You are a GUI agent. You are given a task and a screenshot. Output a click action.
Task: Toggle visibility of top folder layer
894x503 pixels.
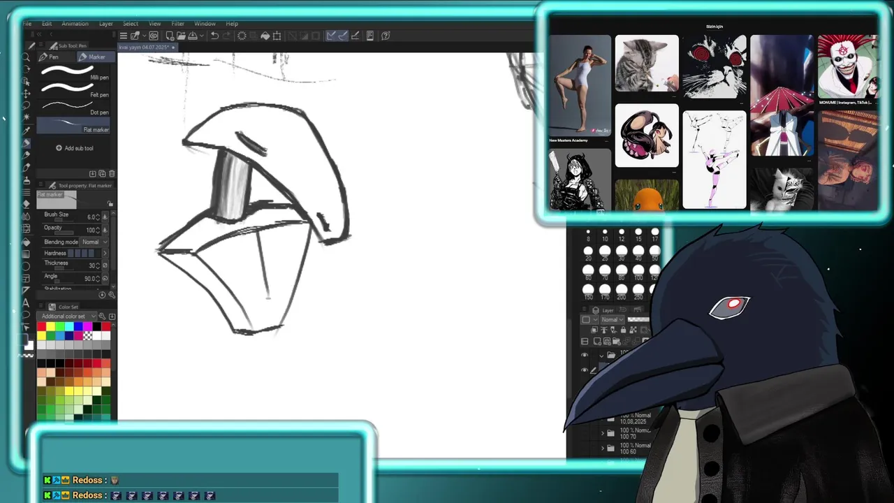click(585, 355)
